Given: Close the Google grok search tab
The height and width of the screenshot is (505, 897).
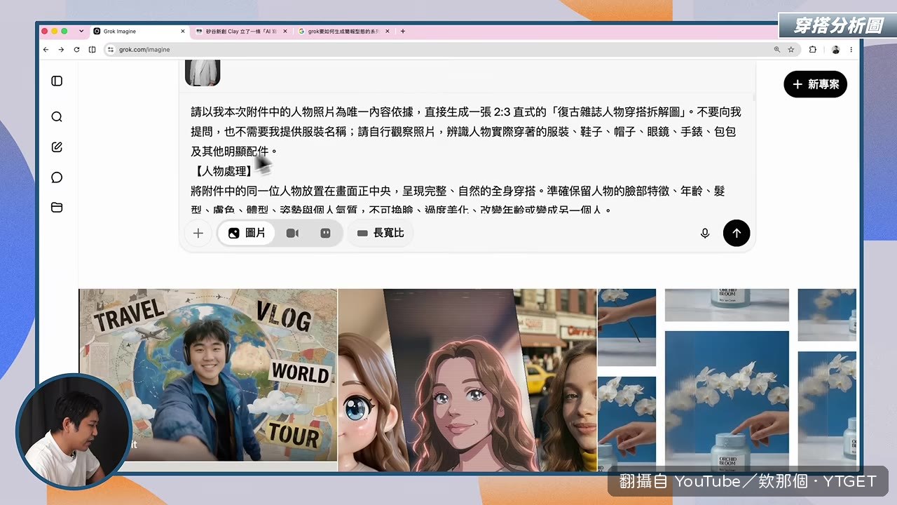Looking at the screenshot, I should 386,32.
